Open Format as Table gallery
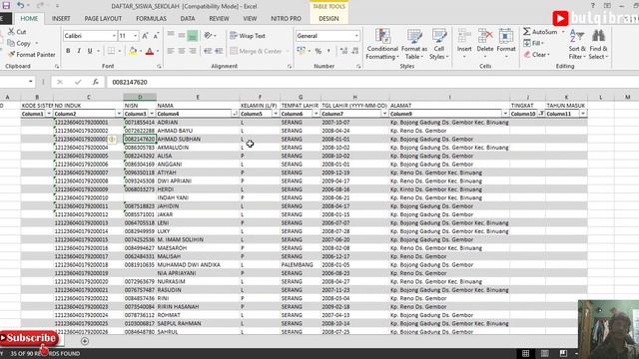This screenshot has height=359, width=639. click(414, 44)
